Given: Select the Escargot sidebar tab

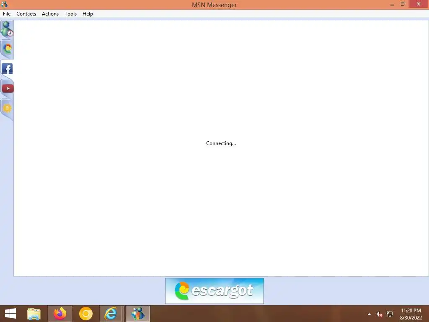Looking at the screenshot, I should click(x=7, y=49).
